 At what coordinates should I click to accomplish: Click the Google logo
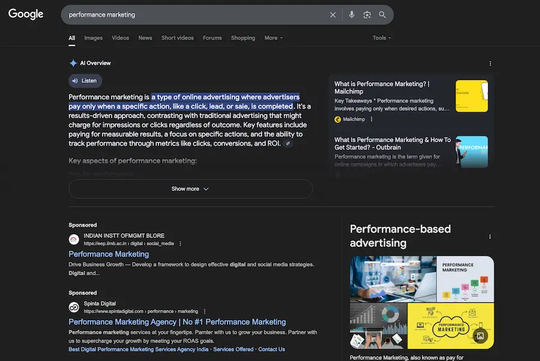tap(26, 14)
